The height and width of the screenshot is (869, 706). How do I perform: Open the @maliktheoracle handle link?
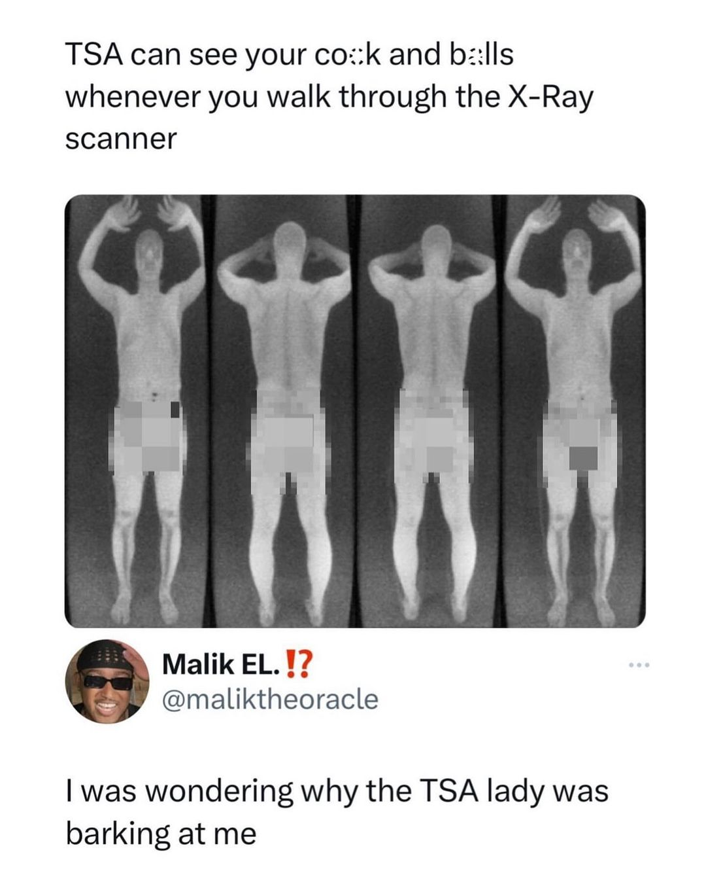pos(269,699)
